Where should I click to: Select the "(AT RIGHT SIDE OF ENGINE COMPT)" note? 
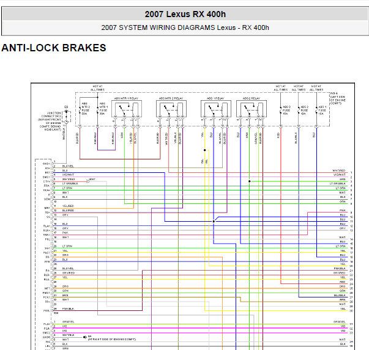[x=112, y=340]
